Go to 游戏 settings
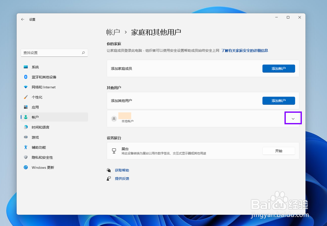Screen dimensions: 327x226 point(54,137)
